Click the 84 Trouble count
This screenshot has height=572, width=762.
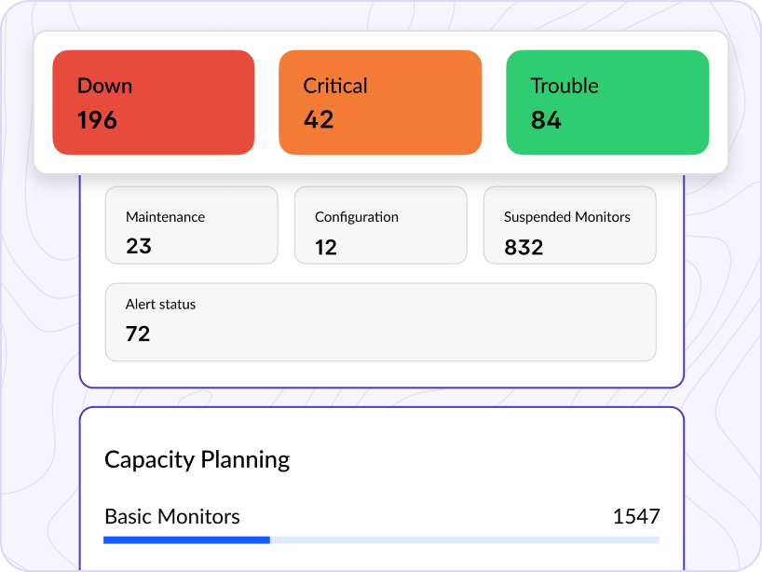(x=546, y=120)
